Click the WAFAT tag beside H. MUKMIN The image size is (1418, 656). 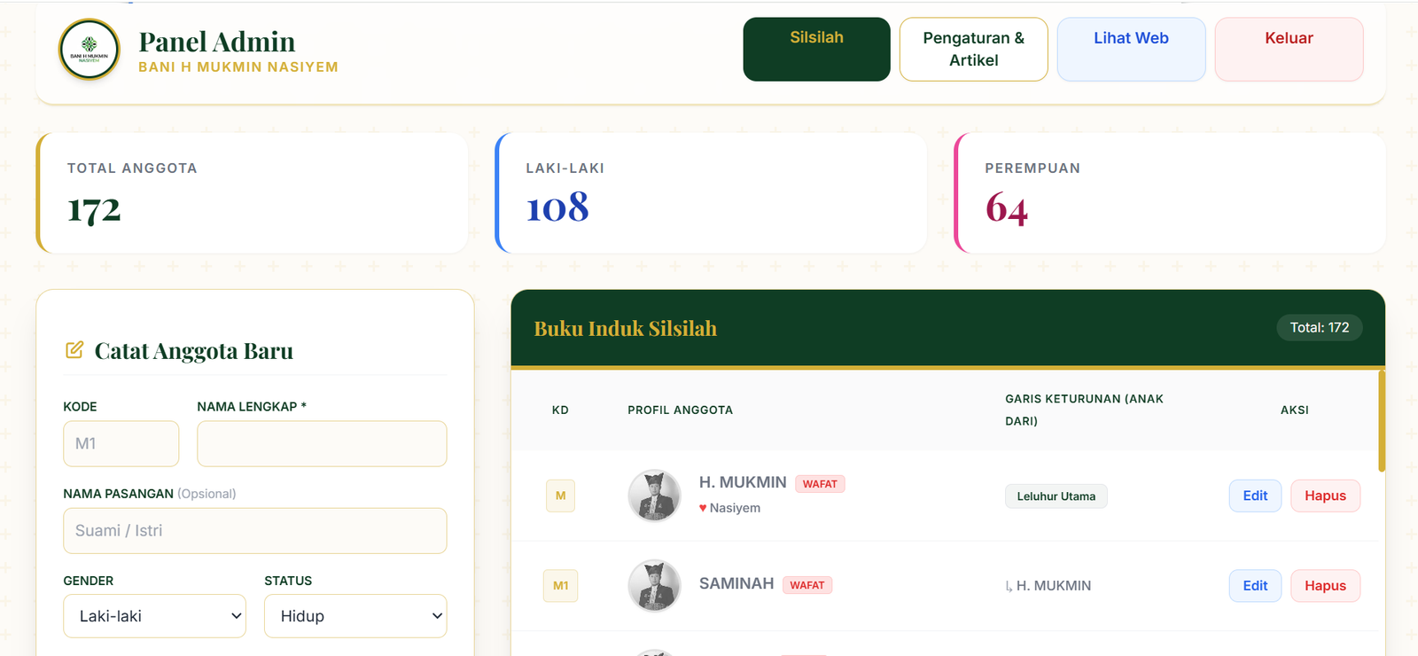(x=820, y=484)
